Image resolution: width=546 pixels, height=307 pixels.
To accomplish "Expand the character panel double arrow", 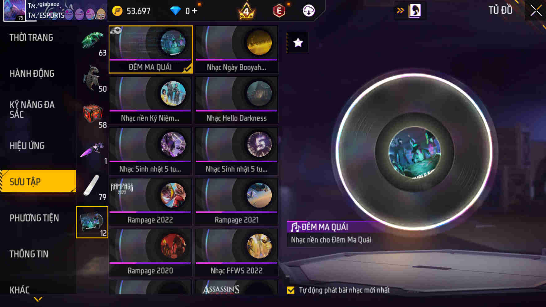I will click(x=400, y=11).
